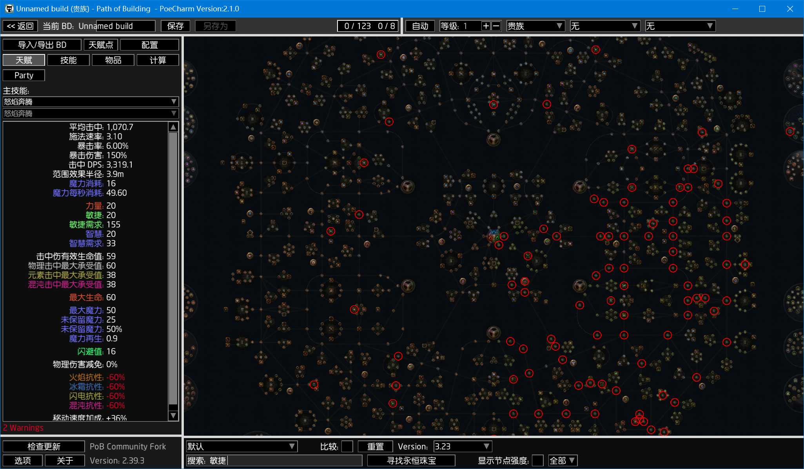Click the 0 / 123 points counter

(368, 26)
